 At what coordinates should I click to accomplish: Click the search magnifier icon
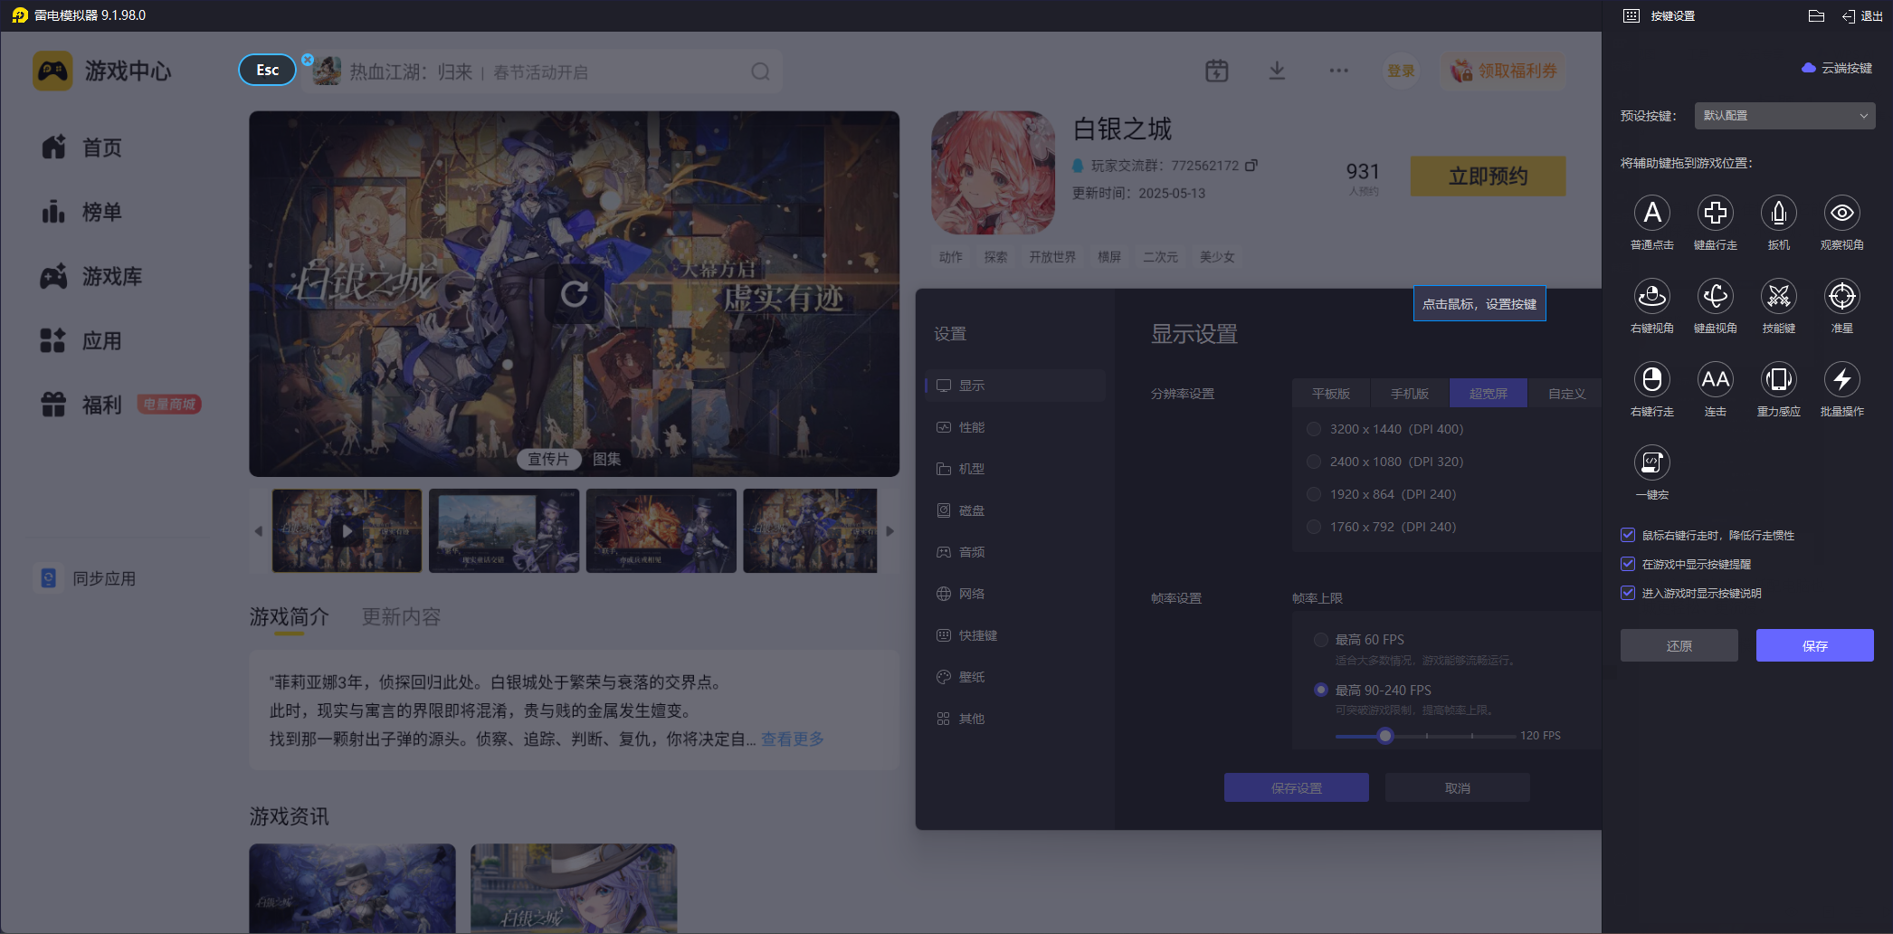click(x=760, y=71)
